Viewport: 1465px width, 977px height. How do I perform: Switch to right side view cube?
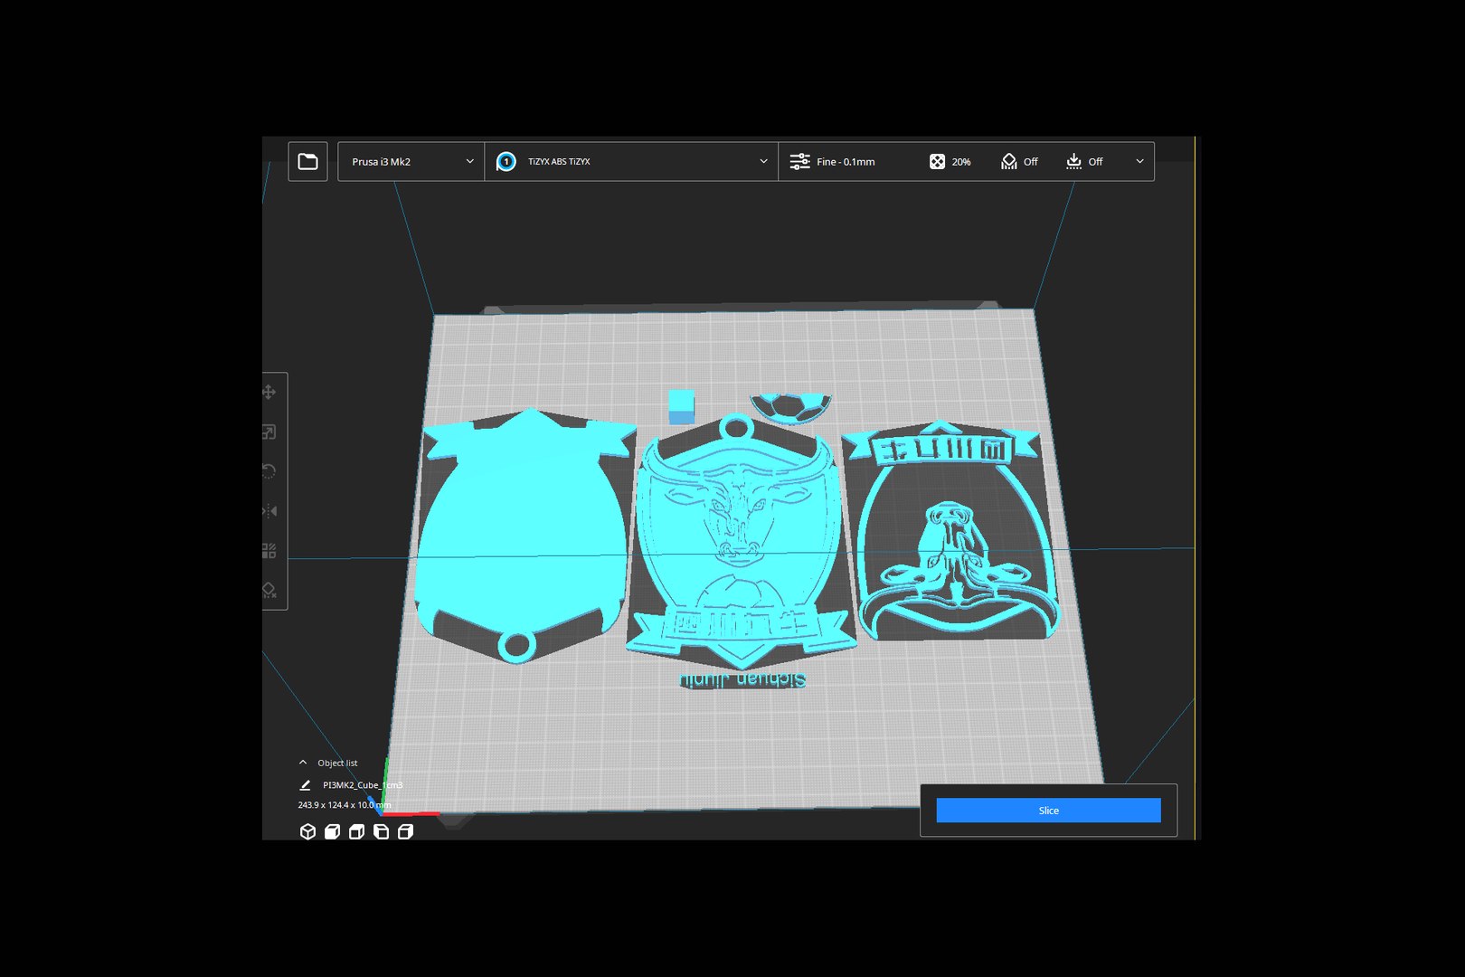click(x=405, y=831)
